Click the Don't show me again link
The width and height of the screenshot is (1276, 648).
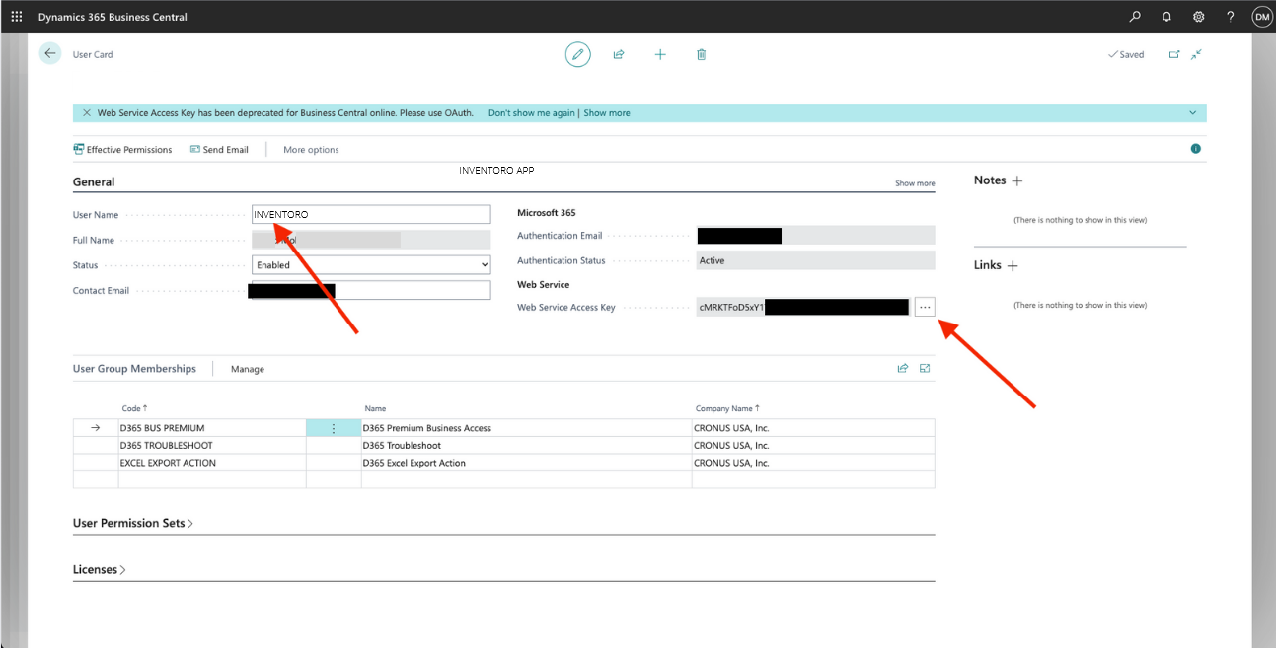pos(531,113)
